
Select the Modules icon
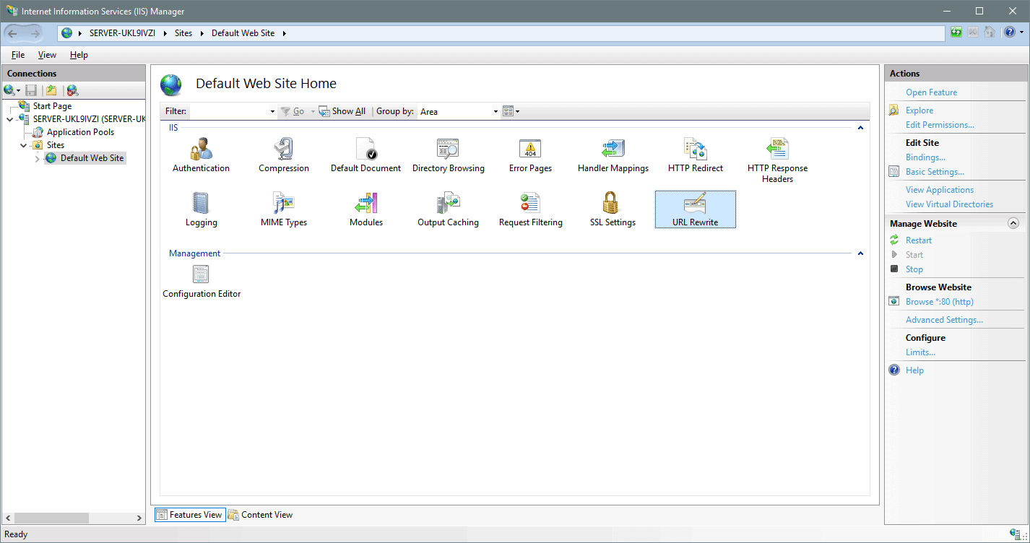coord(366,209)
